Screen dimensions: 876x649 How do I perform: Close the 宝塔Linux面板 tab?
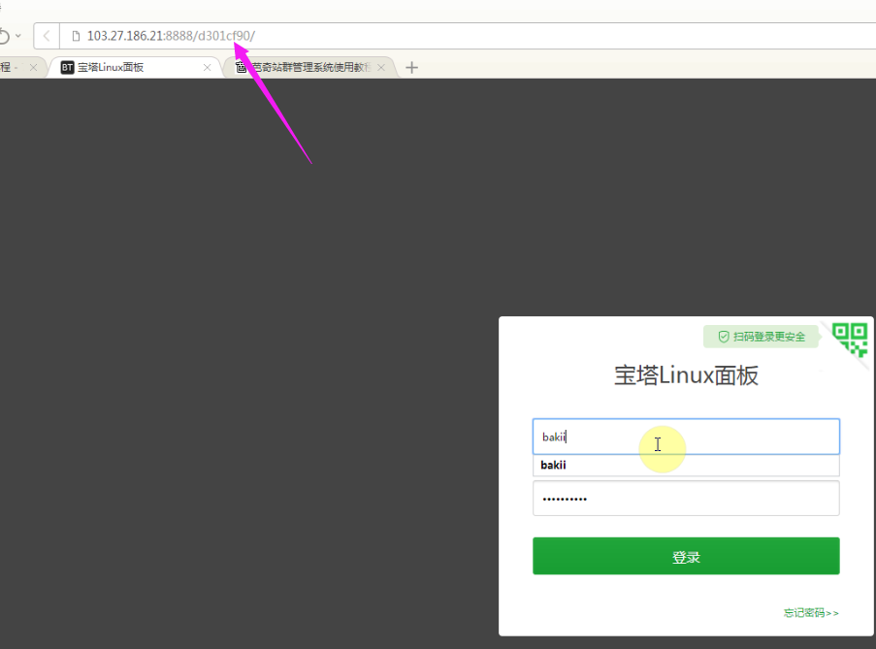[x=208, y=68]
